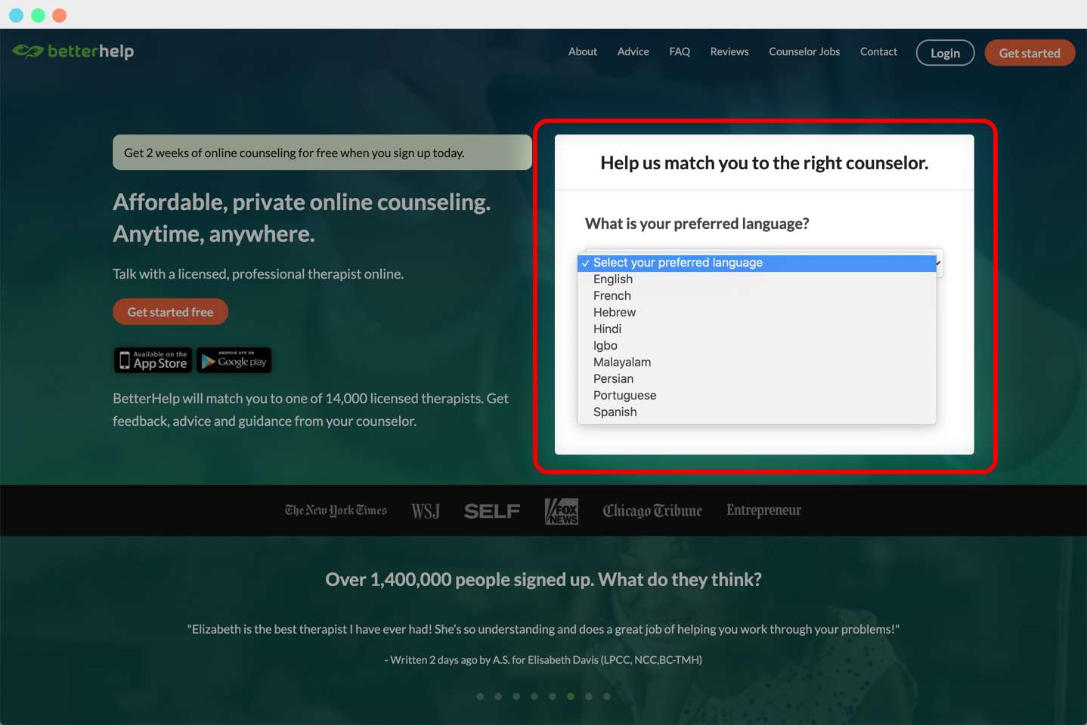Select Igbo from language list
This screenshot has width=1087, height=725.
[x=757, y=346]
